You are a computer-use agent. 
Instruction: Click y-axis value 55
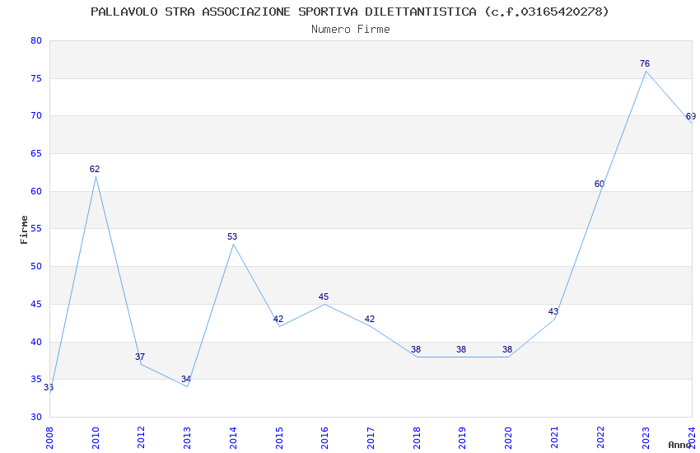(x=36, y=228)
